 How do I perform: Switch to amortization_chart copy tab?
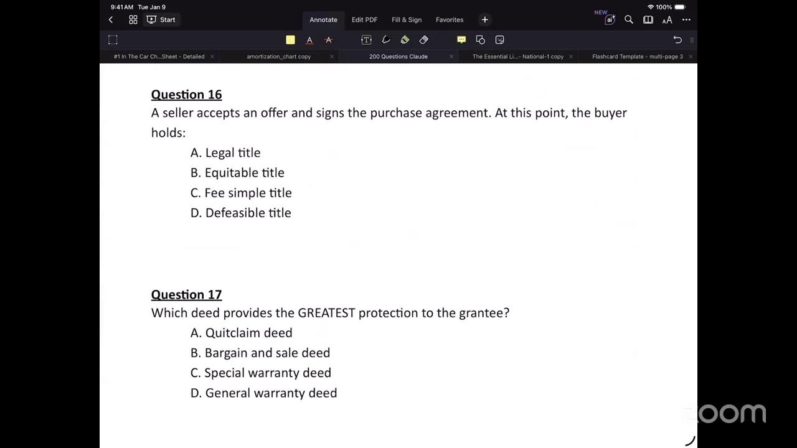pos(278,57)
